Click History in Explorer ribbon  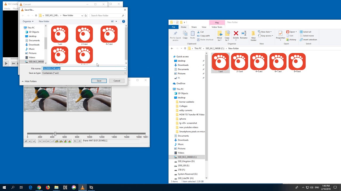coord(291,40)
